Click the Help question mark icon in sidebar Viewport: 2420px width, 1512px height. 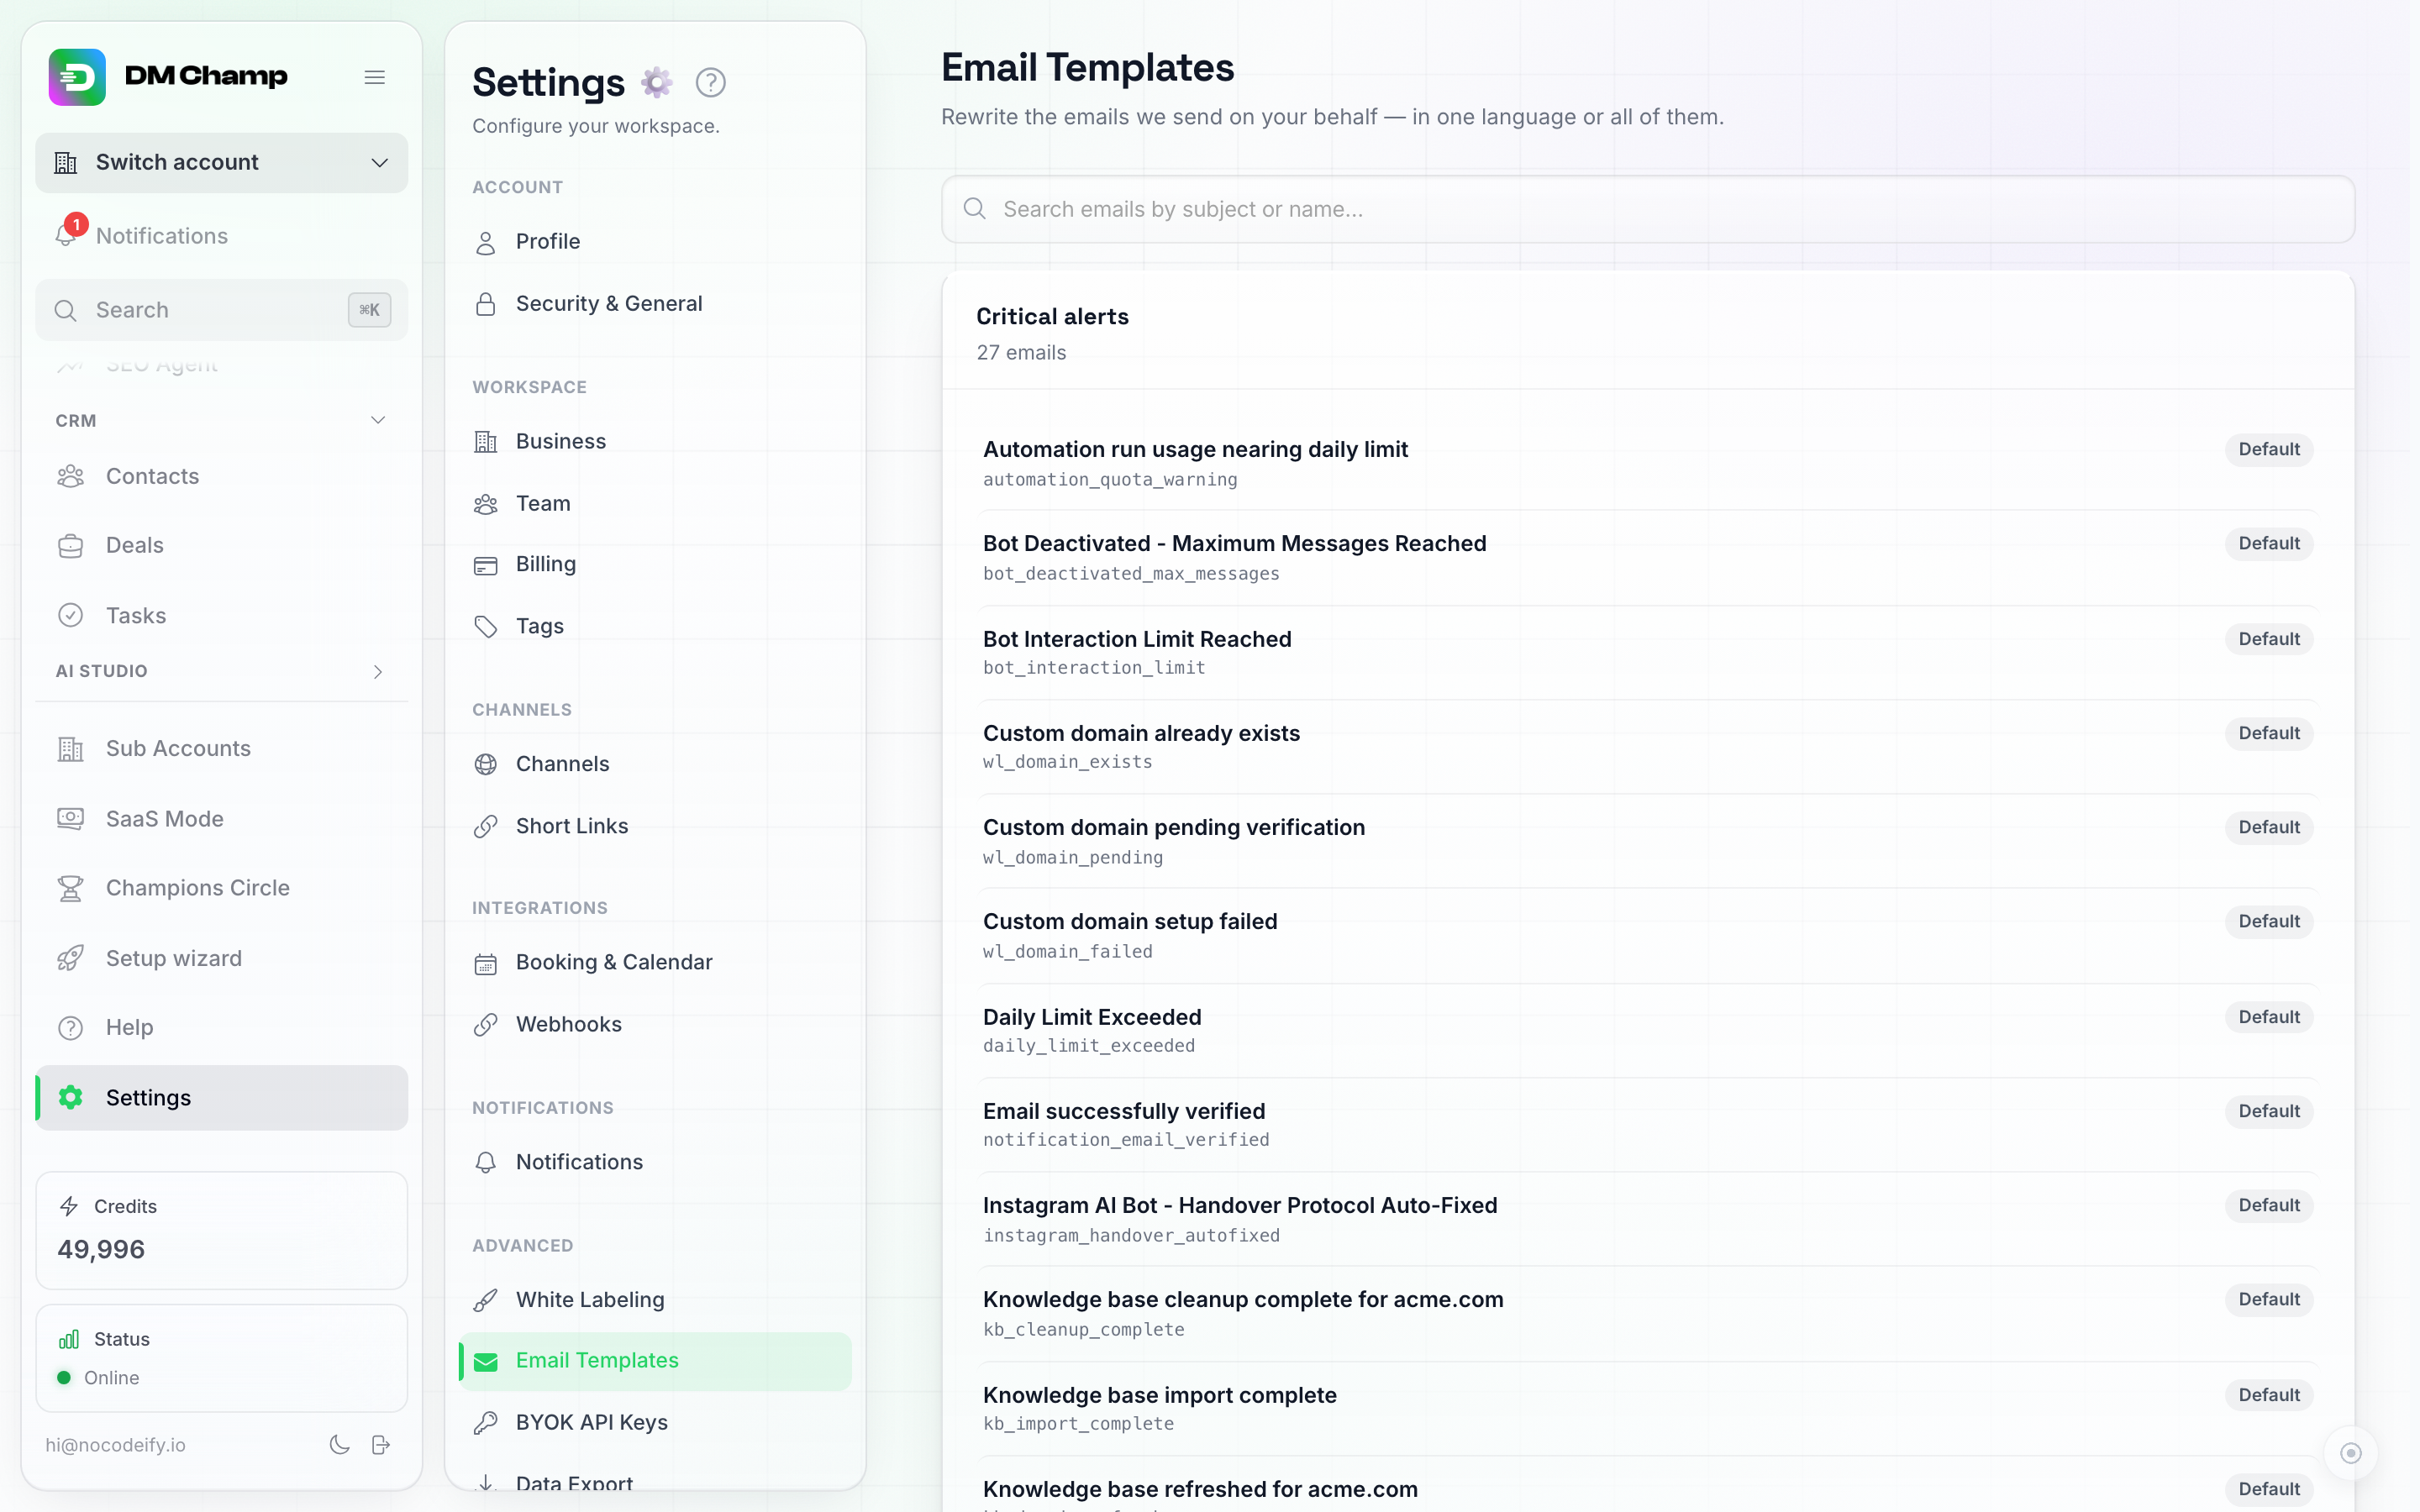70,1027
